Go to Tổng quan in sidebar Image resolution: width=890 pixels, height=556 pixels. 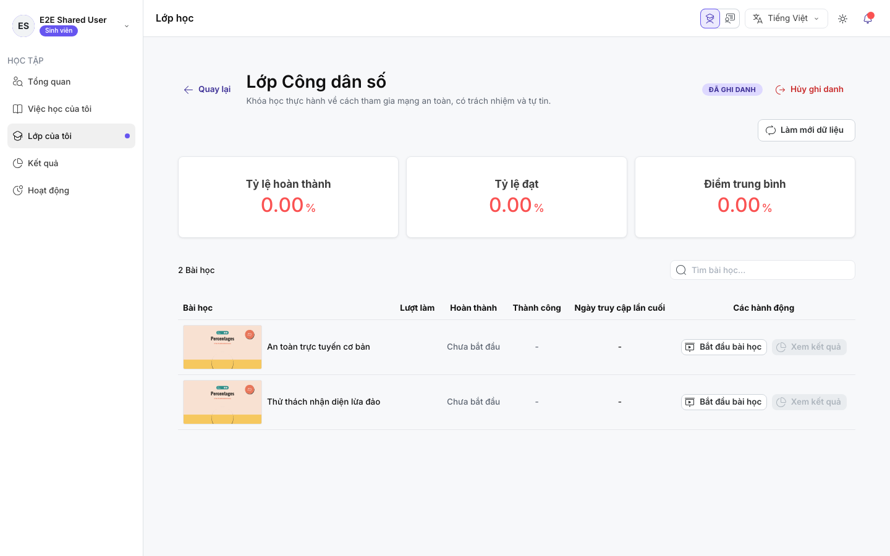pyautogui.click(x=71, y=82)
